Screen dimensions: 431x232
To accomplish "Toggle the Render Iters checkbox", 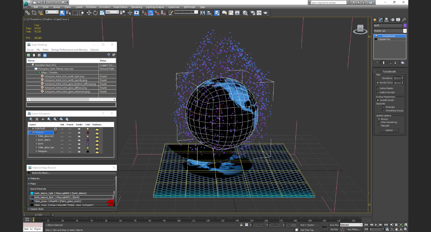I will point(378,83).
